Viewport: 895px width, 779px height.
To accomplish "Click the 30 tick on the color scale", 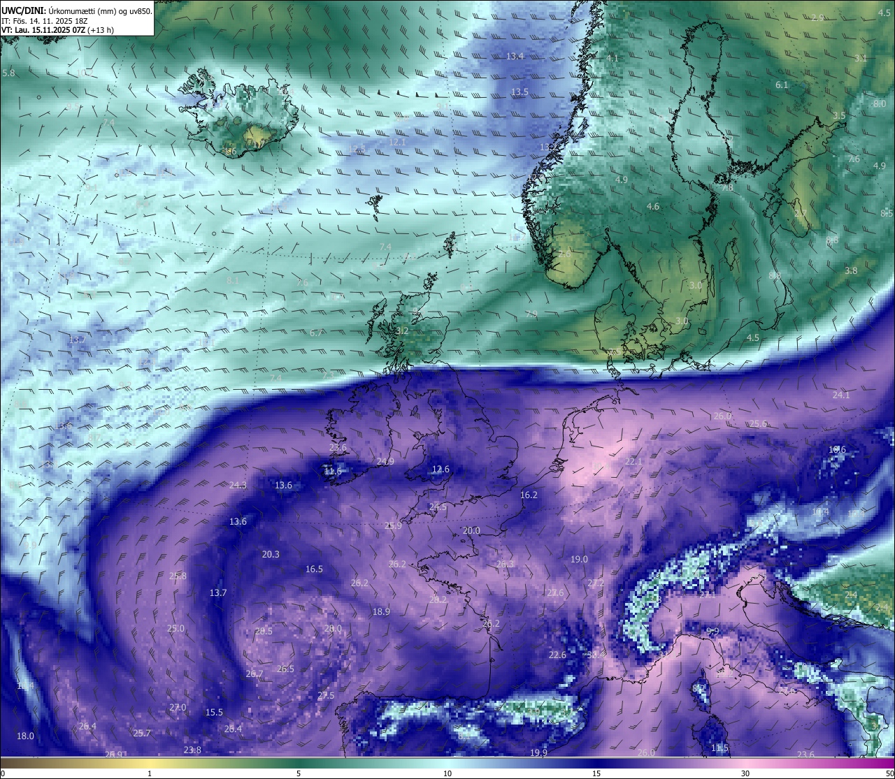I will (745, 773).
